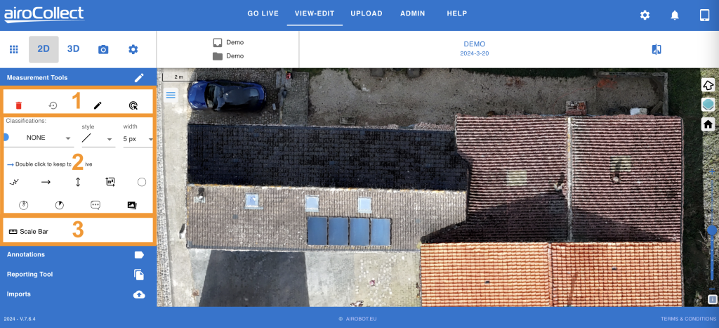
Task: Adjust the map zoom slider handle
Action: coord(712,230)
